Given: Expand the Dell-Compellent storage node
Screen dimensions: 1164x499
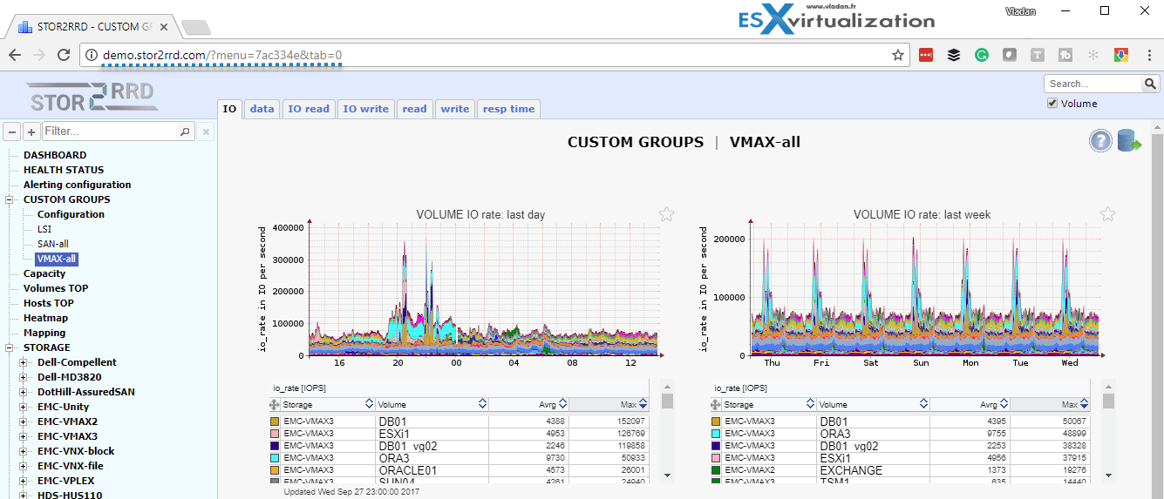Looking at the screenshot, I should click(x=24, y=362).
